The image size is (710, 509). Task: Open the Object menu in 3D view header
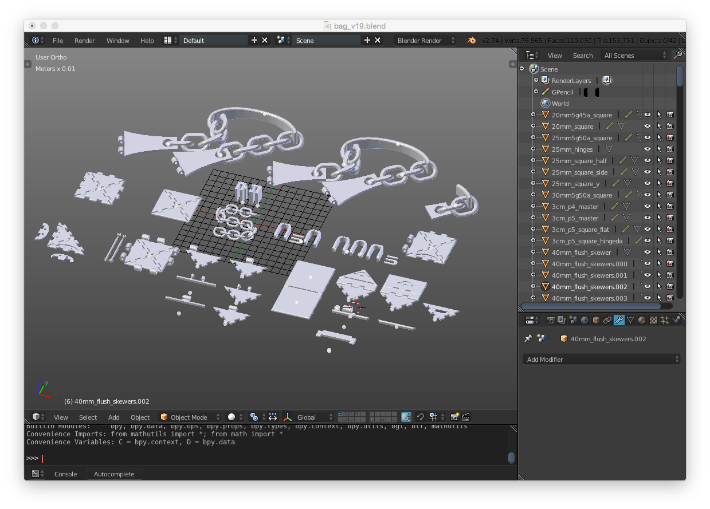pyautogui.click(x=140, y=417)
